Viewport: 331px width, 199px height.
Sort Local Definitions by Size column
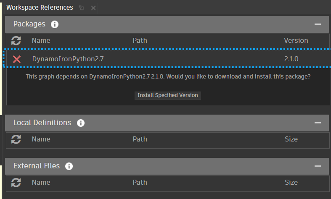[x=291, y=139]
